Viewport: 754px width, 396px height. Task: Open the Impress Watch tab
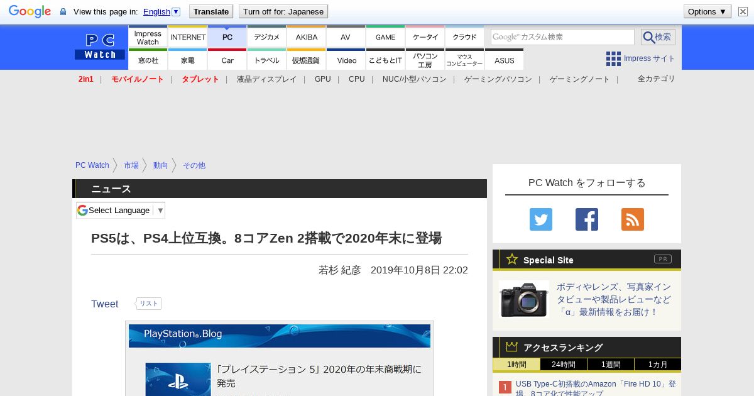point(148,37)
